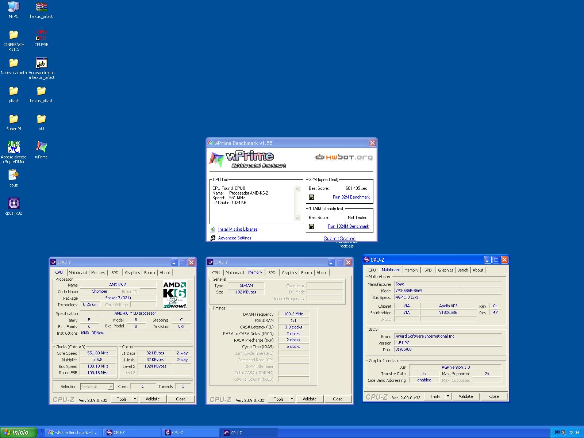584x438 pixels.
Task: Open Submit Scores link
Action: click(x=339, y=238)
